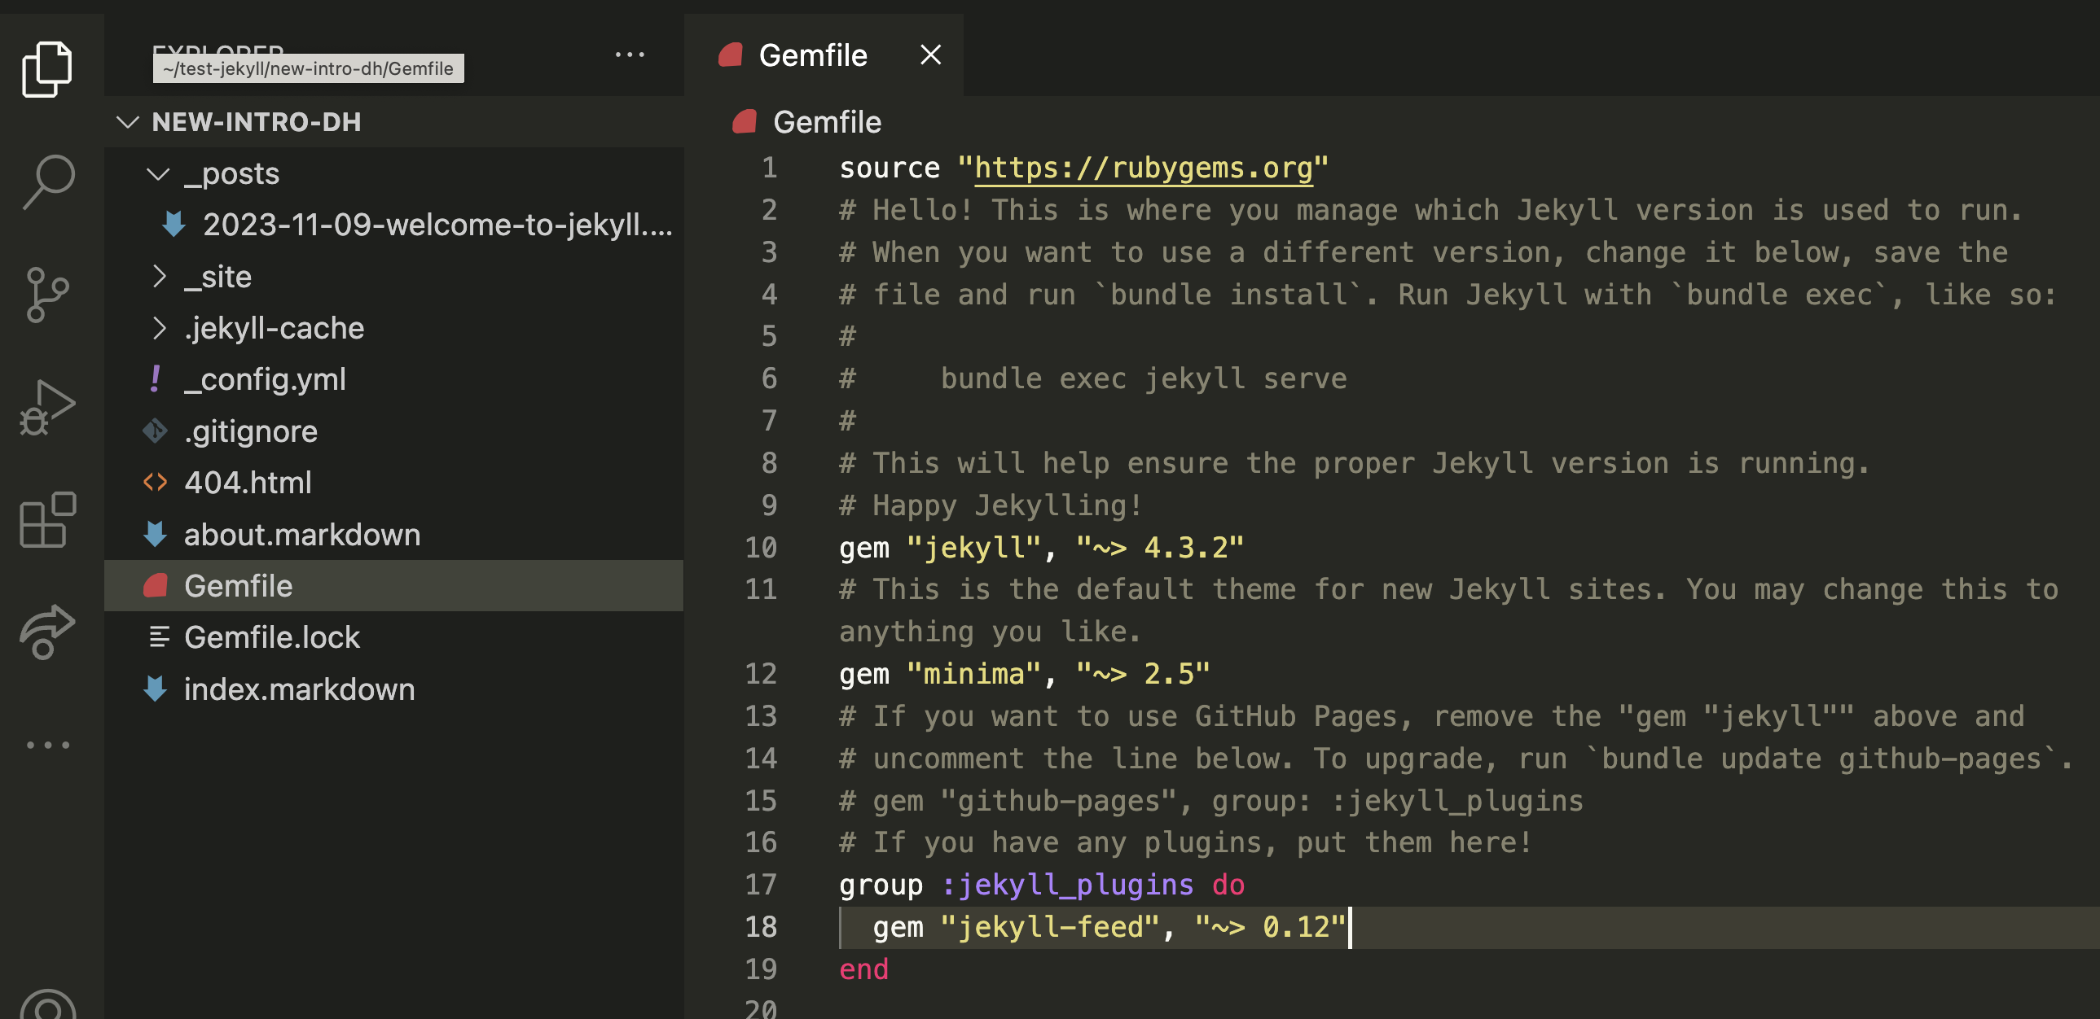This screenshot has height=1019, width=2100.
Task: Open the rubygems.org link on line 1
Action: coord(1143,168)
